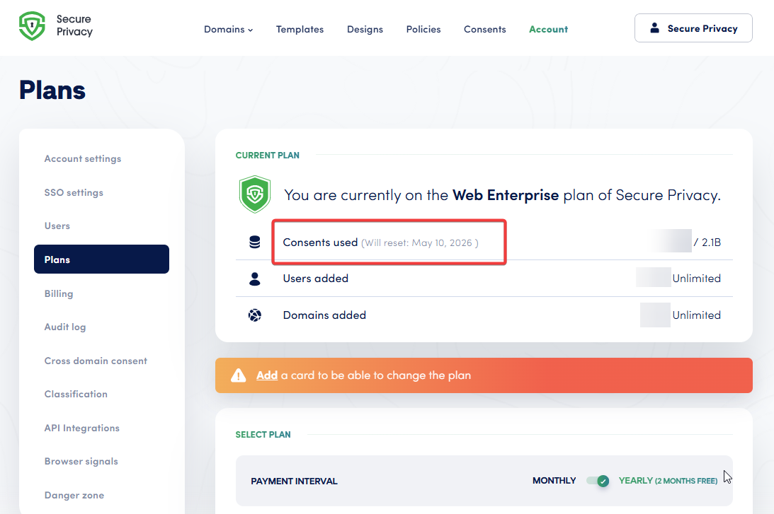This screenshot has height=514, width=774.
Task: Open Users in sidebar
Action: tap(57, 226)
